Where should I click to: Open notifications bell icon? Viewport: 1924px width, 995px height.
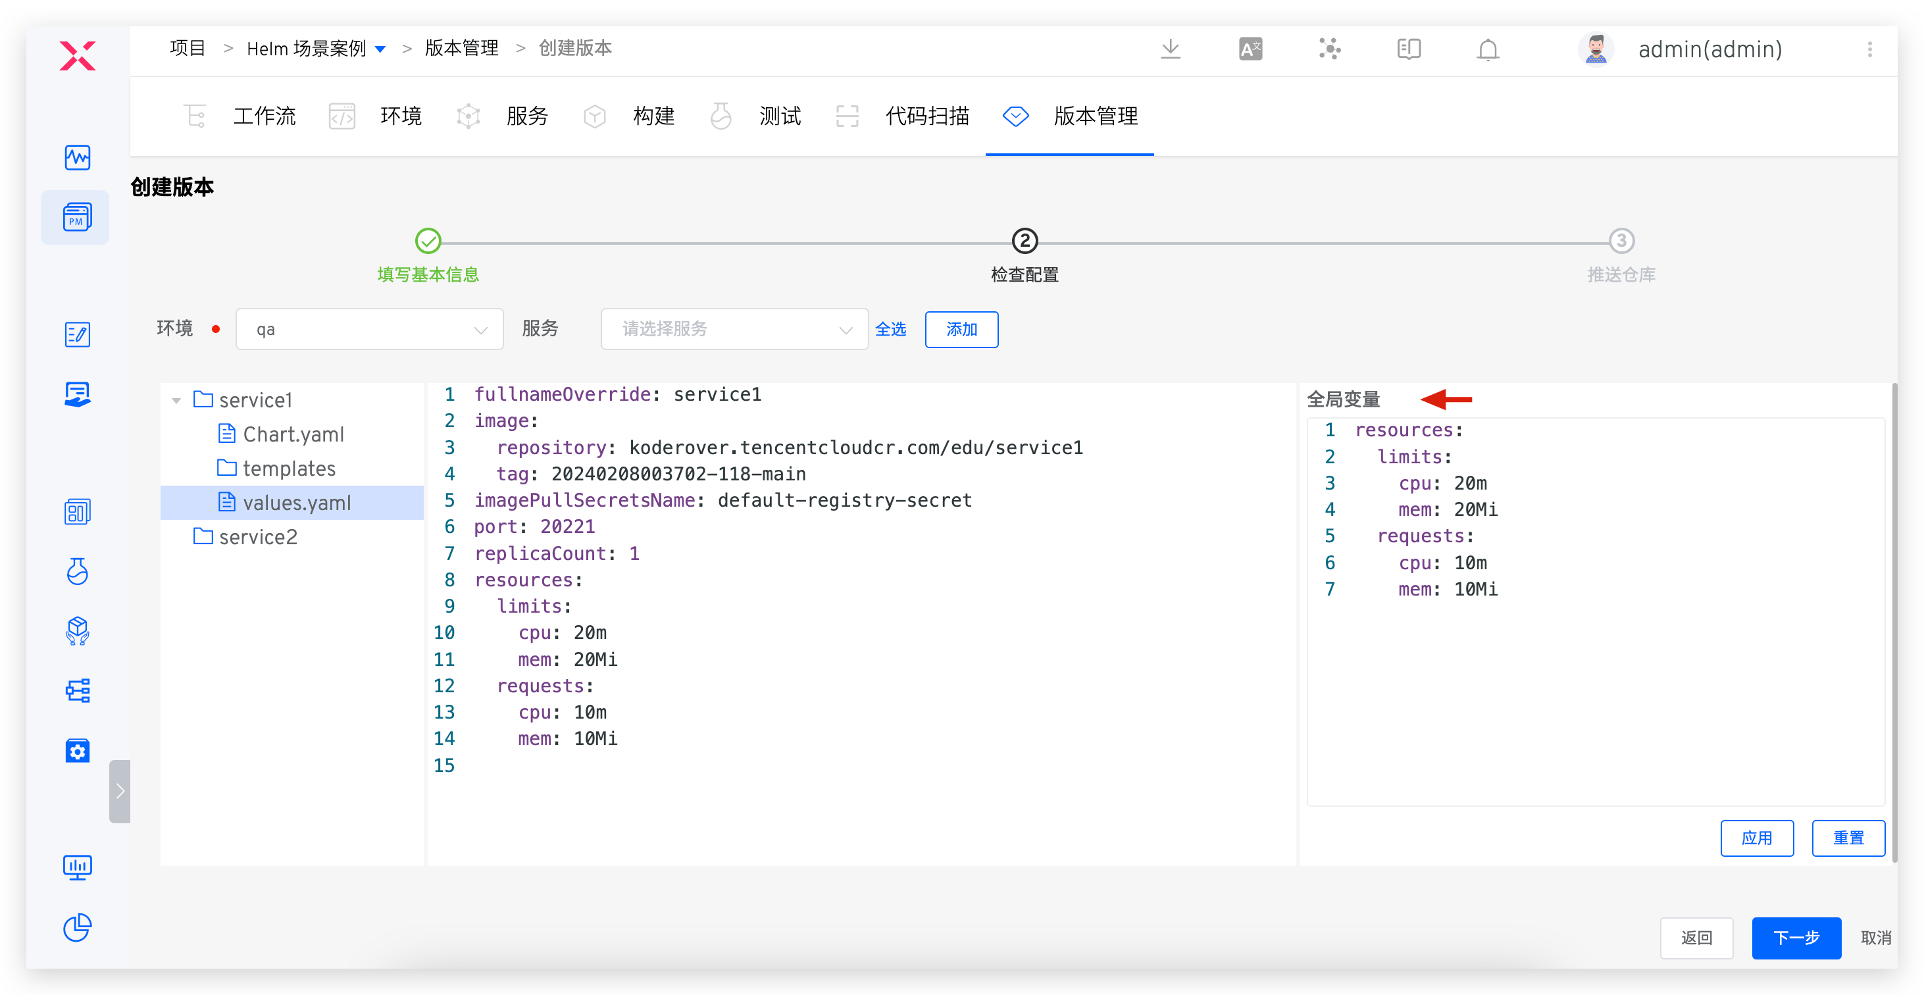coord(1488,49)
